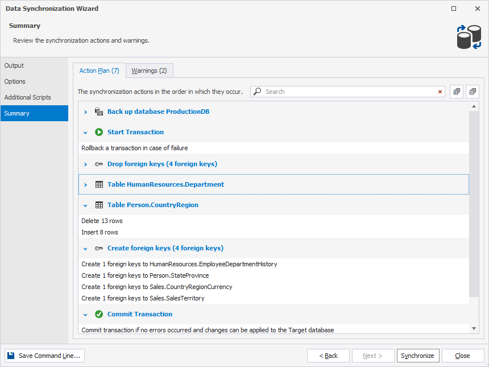The width and height of the screenshot is (489, 367).
Task: Collapse the Start Transaction section
Action: click(85, 133)
